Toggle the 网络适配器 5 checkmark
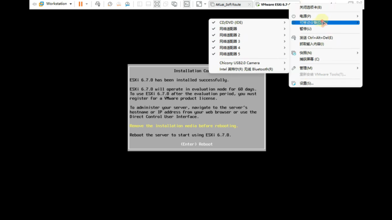The height and width of the screenshot is (220, 392). pos(213,54)
